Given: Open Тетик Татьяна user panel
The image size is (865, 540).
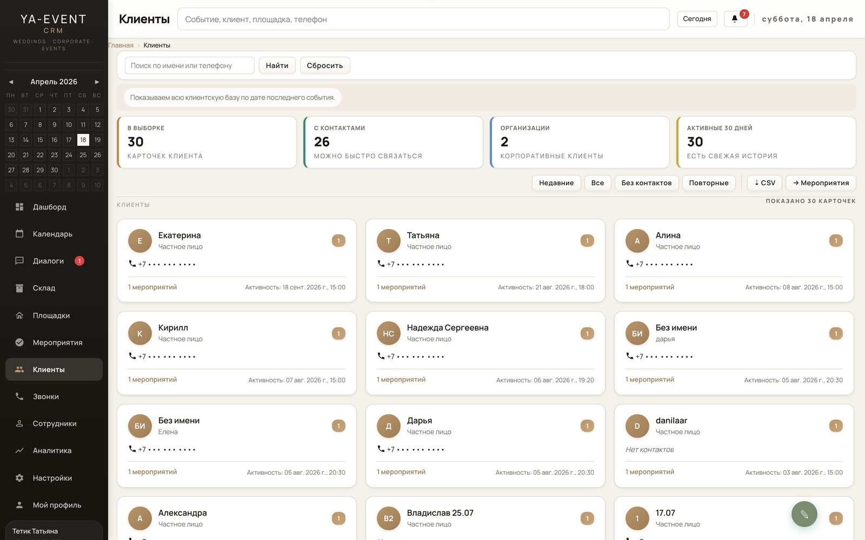Looking at the screenshot, I should 54,531.
